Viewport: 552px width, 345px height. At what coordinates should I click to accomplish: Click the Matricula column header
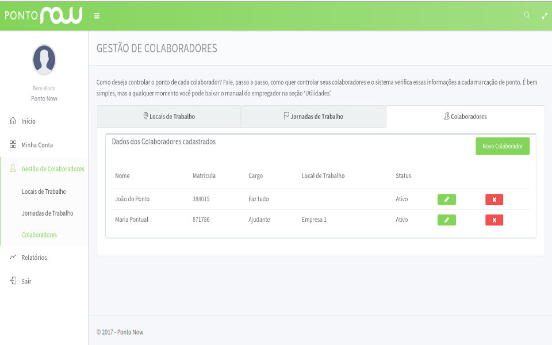[x=204, y=176]
